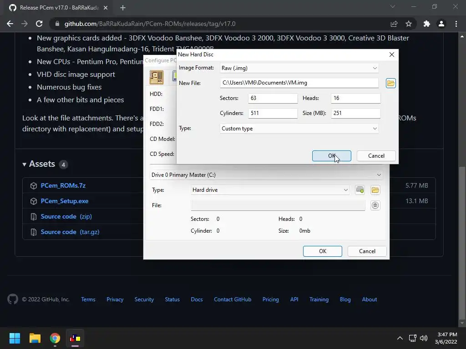
Task: Open the motherboard tab icon in Configure window
Action: (157, 77)
